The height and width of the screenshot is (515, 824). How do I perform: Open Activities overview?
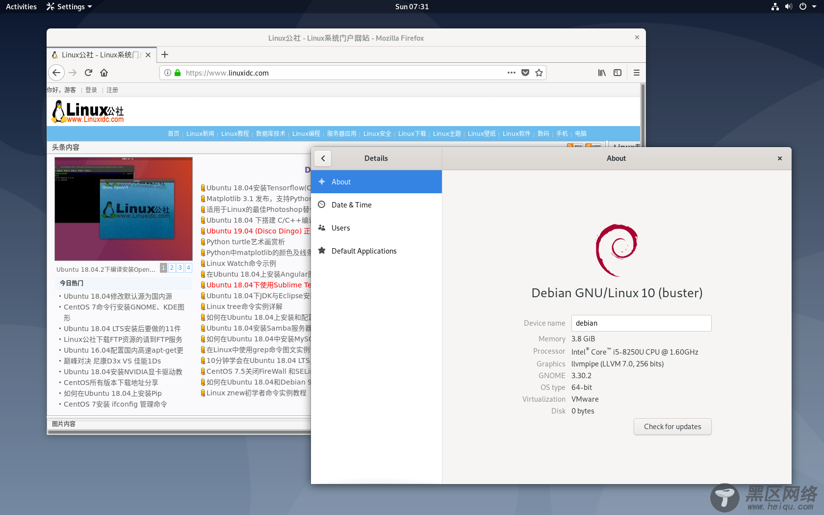pyautogui.click(x=21, y=7)
